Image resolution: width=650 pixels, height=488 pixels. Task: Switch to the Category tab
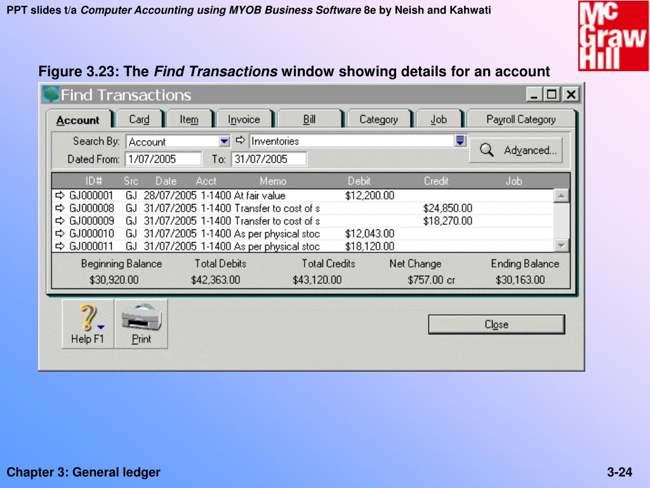point(378,119)
